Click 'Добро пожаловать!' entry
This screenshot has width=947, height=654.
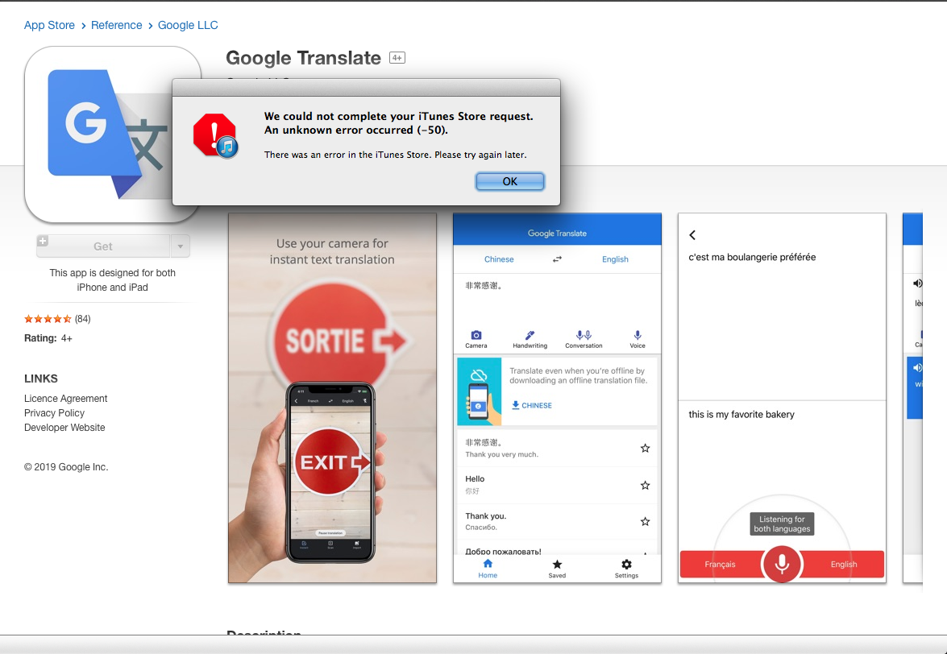pyautogui.click(x=503, y=551)
